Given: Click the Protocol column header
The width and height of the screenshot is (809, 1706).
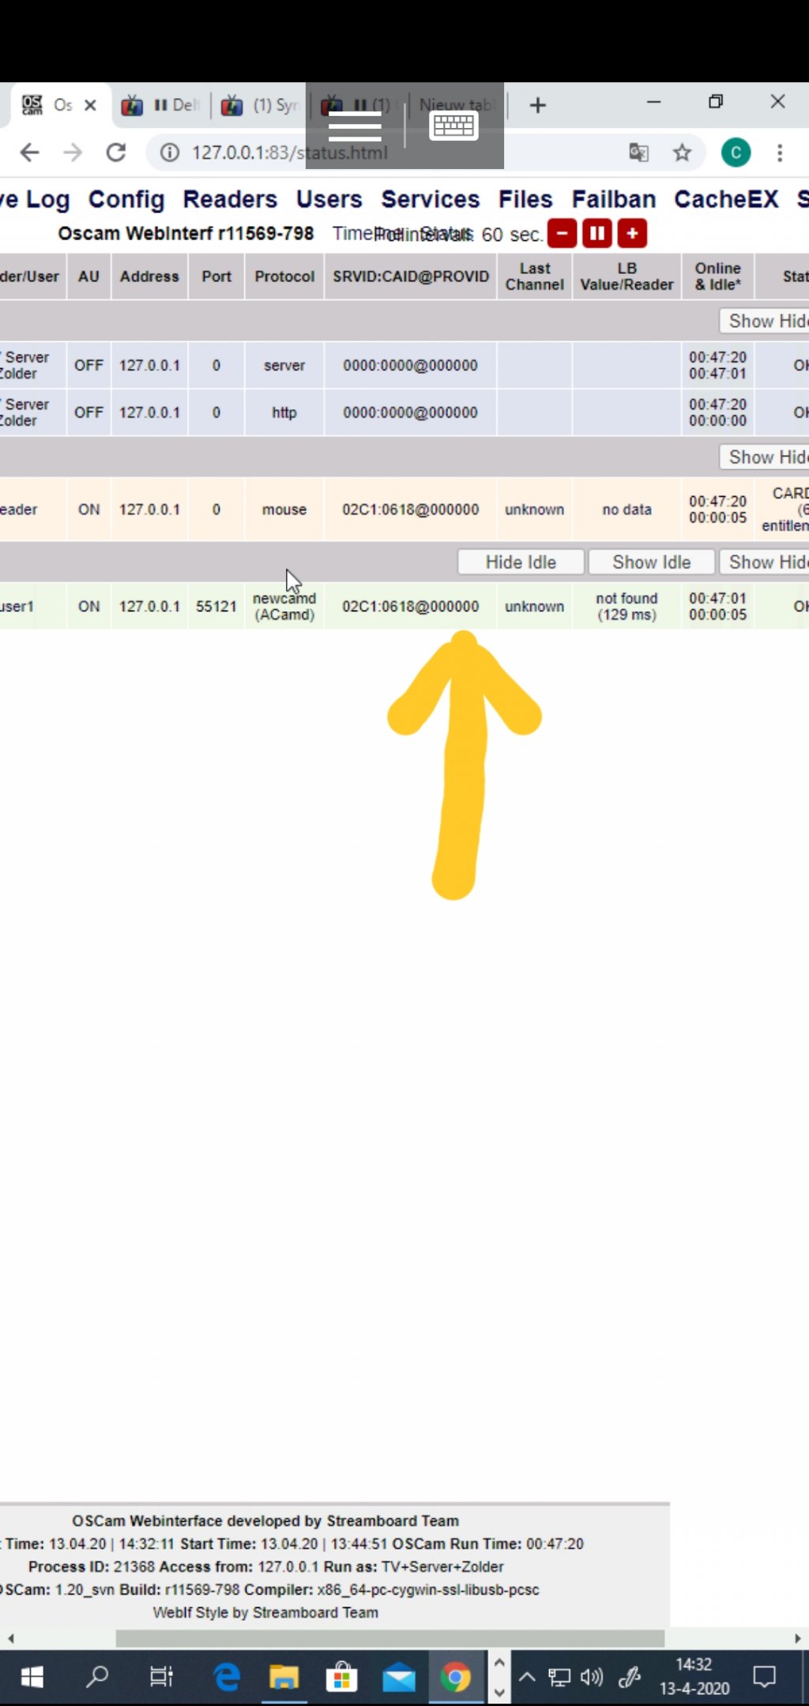Looking at the screenshot, I should tap(284, 276).
